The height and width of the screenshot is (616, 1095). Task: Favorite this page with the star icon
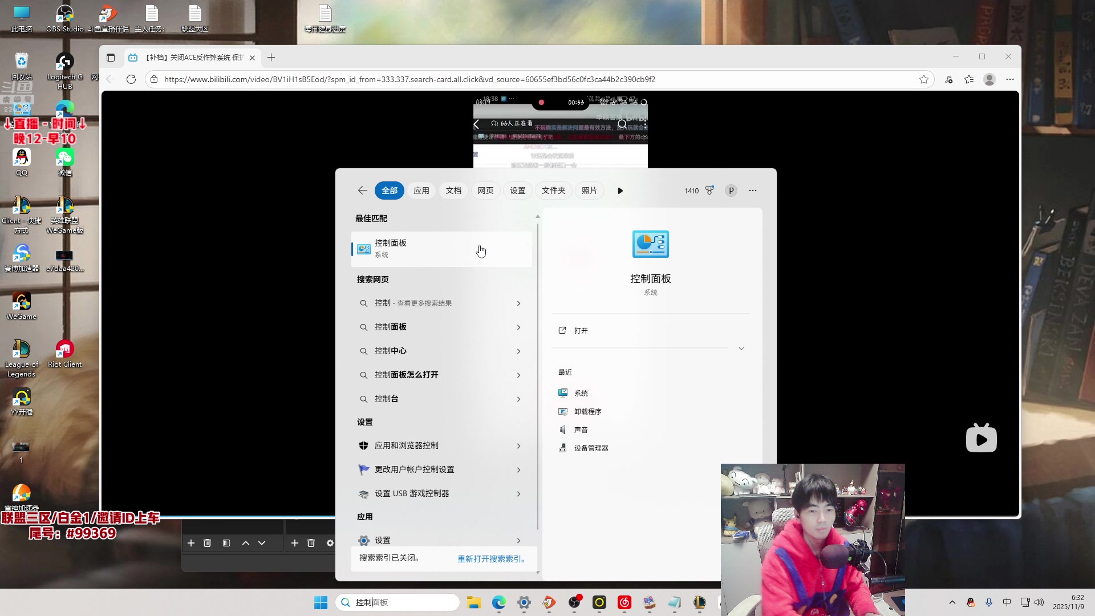click(x=923, y=79)
